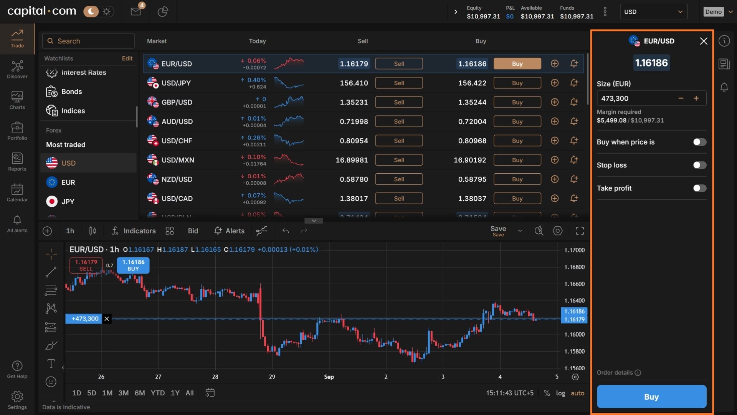The image size is (737, 415).
Task: Decrease order size with minus
Action: [681, 98]
